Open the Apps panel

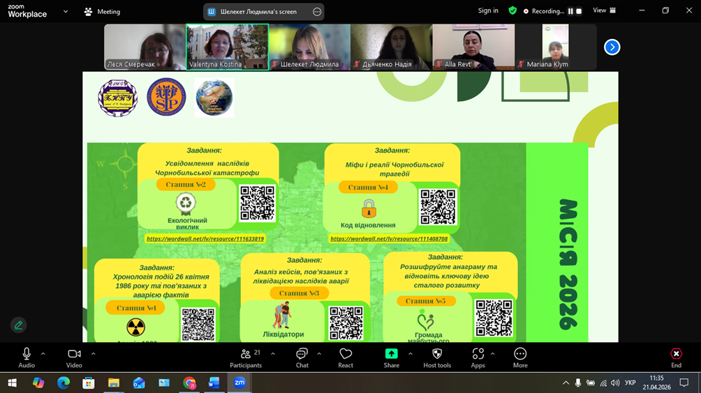click(478, 357)
